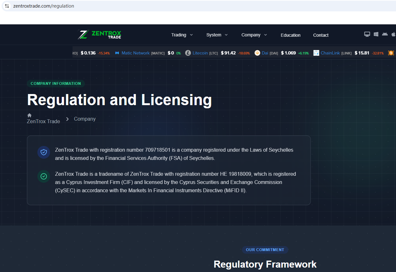
Task: Click the OUR COMMITMENT badge
Action: click(265, 250)
